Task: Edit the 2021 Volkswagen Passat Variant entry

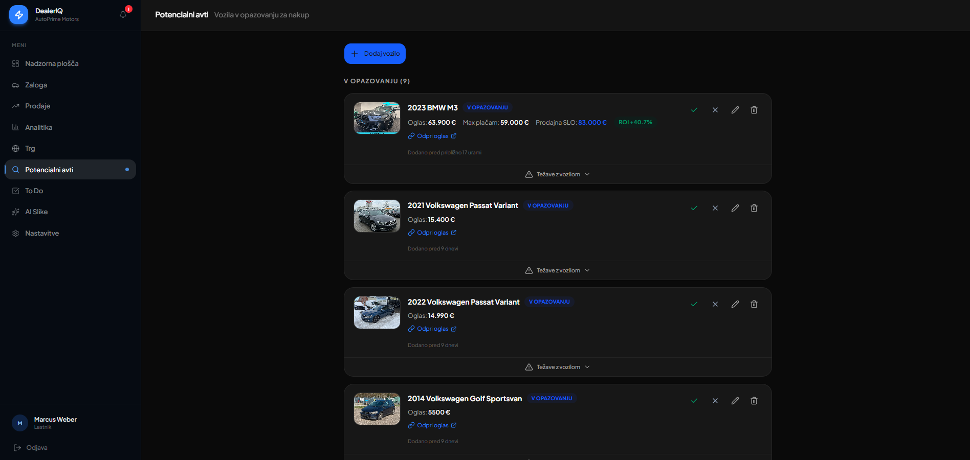Action: tap(735, 208)
